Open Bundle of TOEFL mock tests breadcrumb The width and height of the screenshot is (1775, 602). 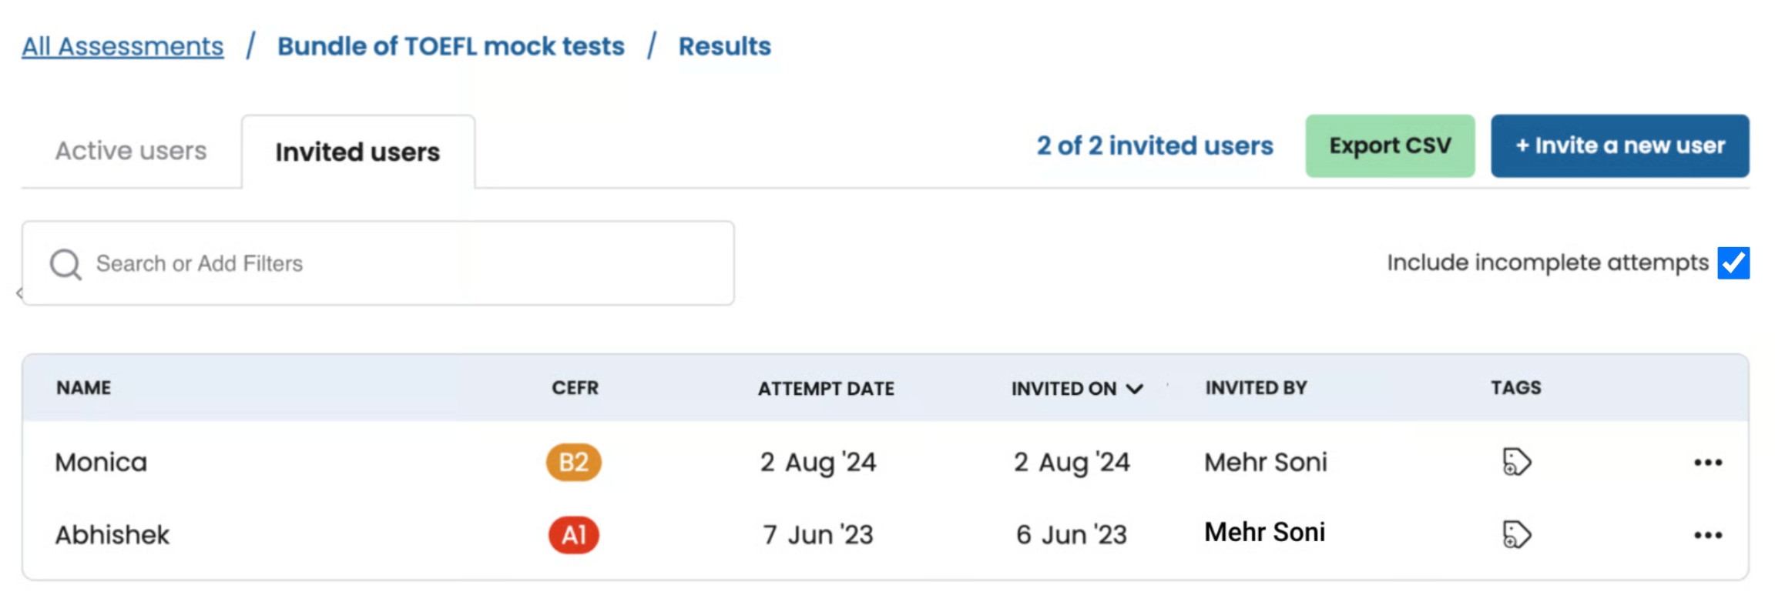[x=451, y=47]
